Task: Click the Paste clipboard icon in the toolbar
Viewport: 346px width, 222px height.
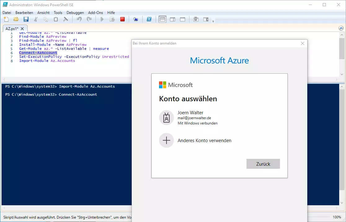Action: point(56,19)
